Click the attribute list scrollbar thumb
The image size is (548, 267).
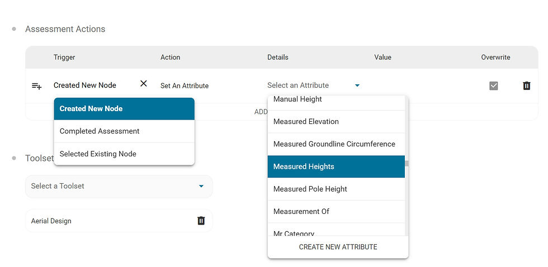tap(407, 163)
